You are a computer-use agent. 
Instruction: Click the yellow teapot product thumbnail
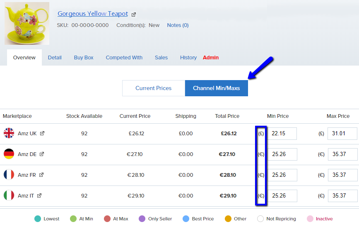[27, 23]
